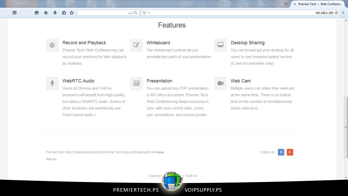Reload the page using the refresh arrow

pyautogui.click(x=144, y=13)
